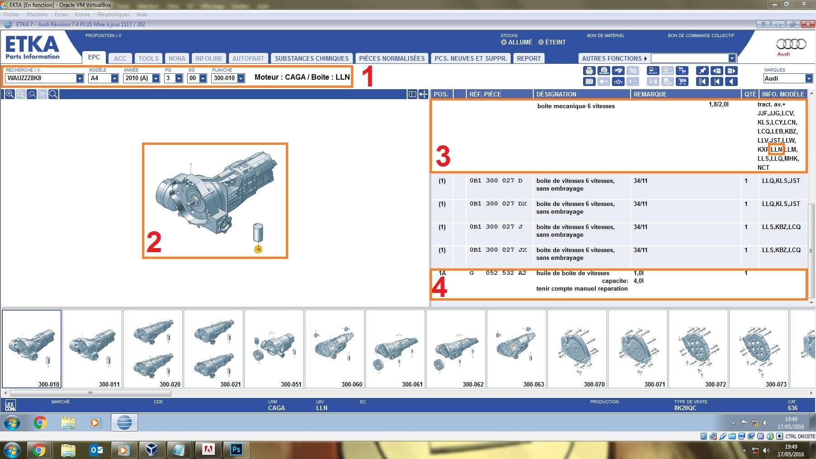Open the PIÈCES NORMALISÉES tab
816x459 pixels.
(392, 58)
